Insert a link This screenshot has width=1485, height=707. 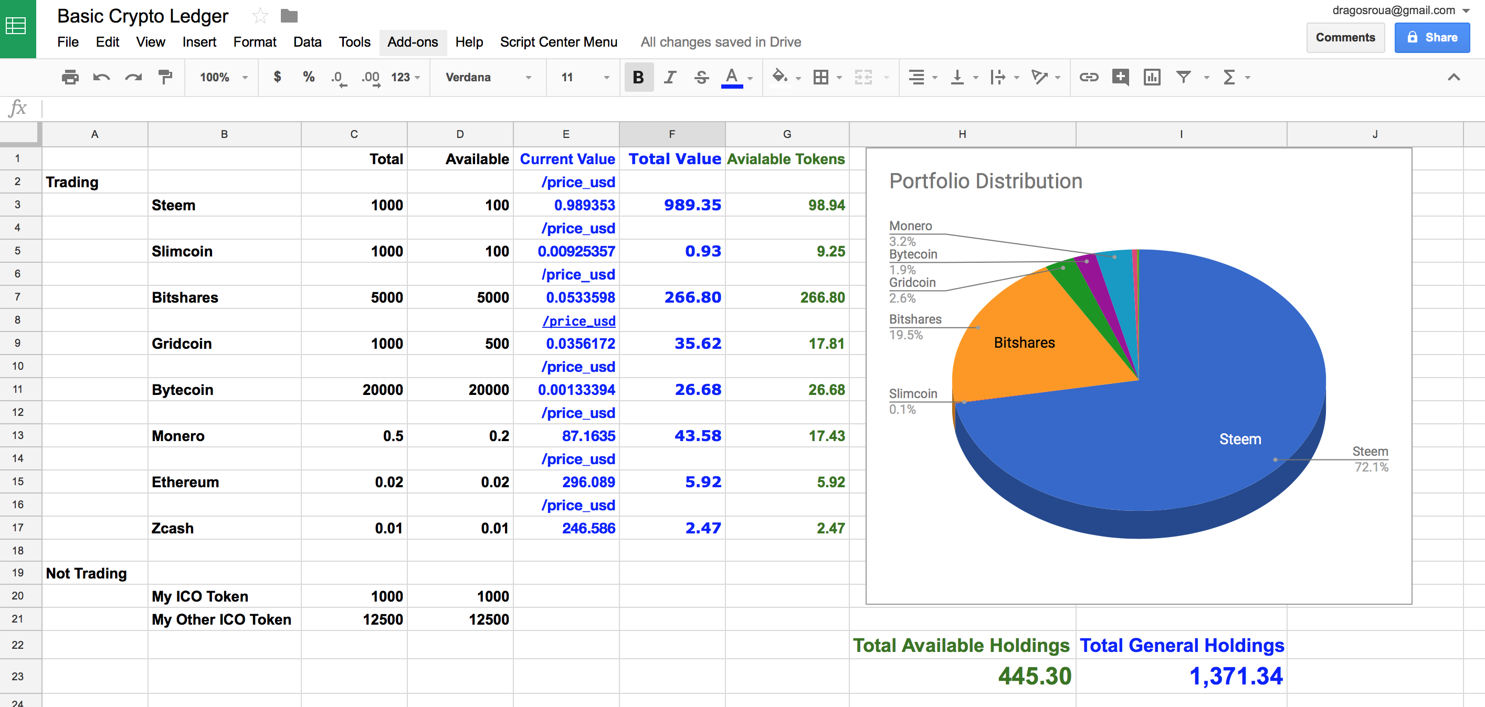(x=1088, y=77)
